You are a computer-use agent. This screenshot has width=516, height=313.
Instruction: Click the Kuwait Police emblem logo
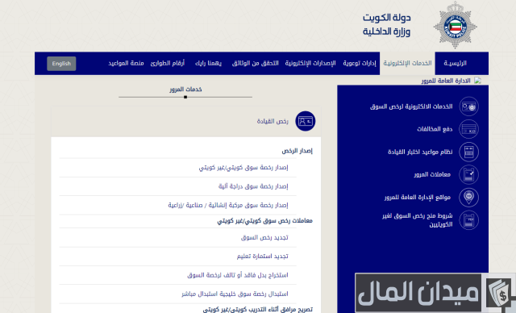[455, 26]
